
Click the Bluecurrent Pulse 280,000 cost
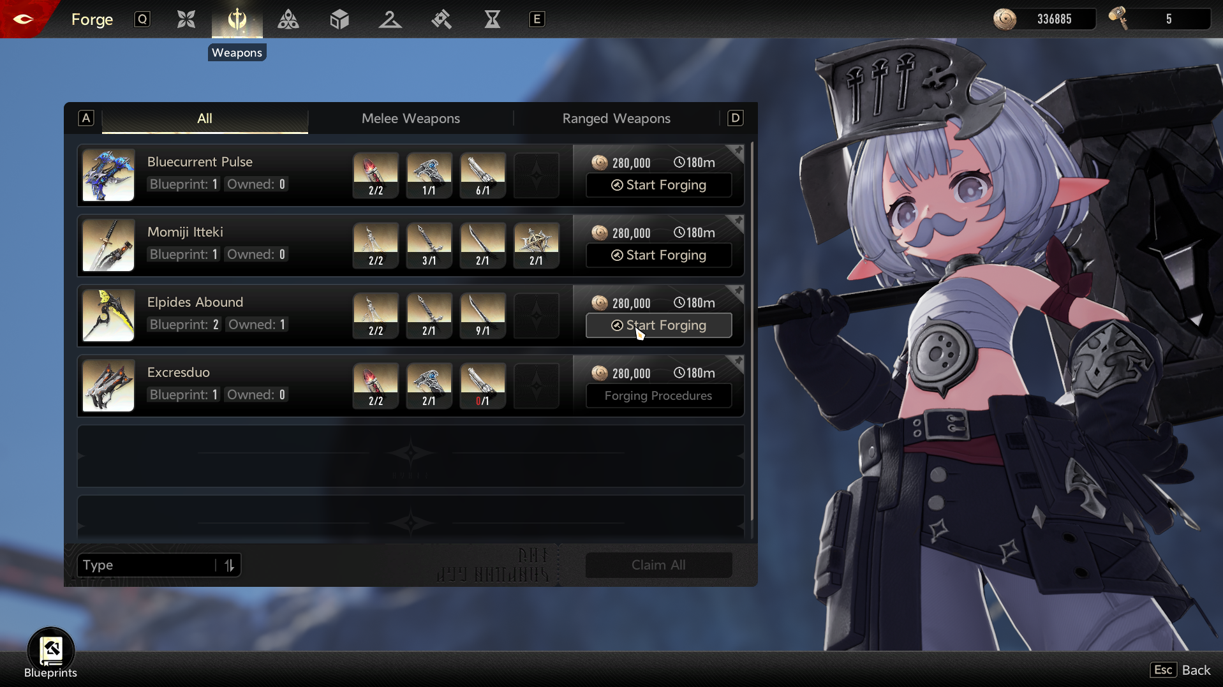point(632,163)
